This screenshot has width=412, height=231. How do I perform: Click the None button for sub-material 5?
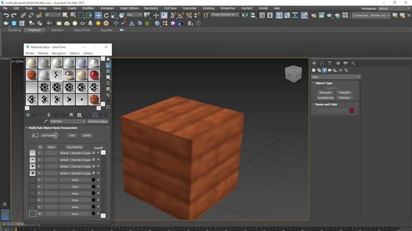(75, 180)
